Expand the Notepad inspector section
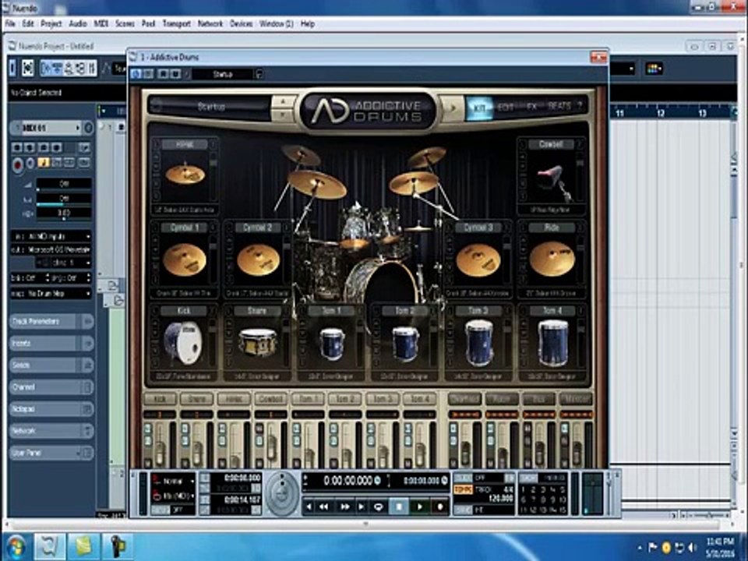This screenshot has width=748, height=561. click(51, 409)
